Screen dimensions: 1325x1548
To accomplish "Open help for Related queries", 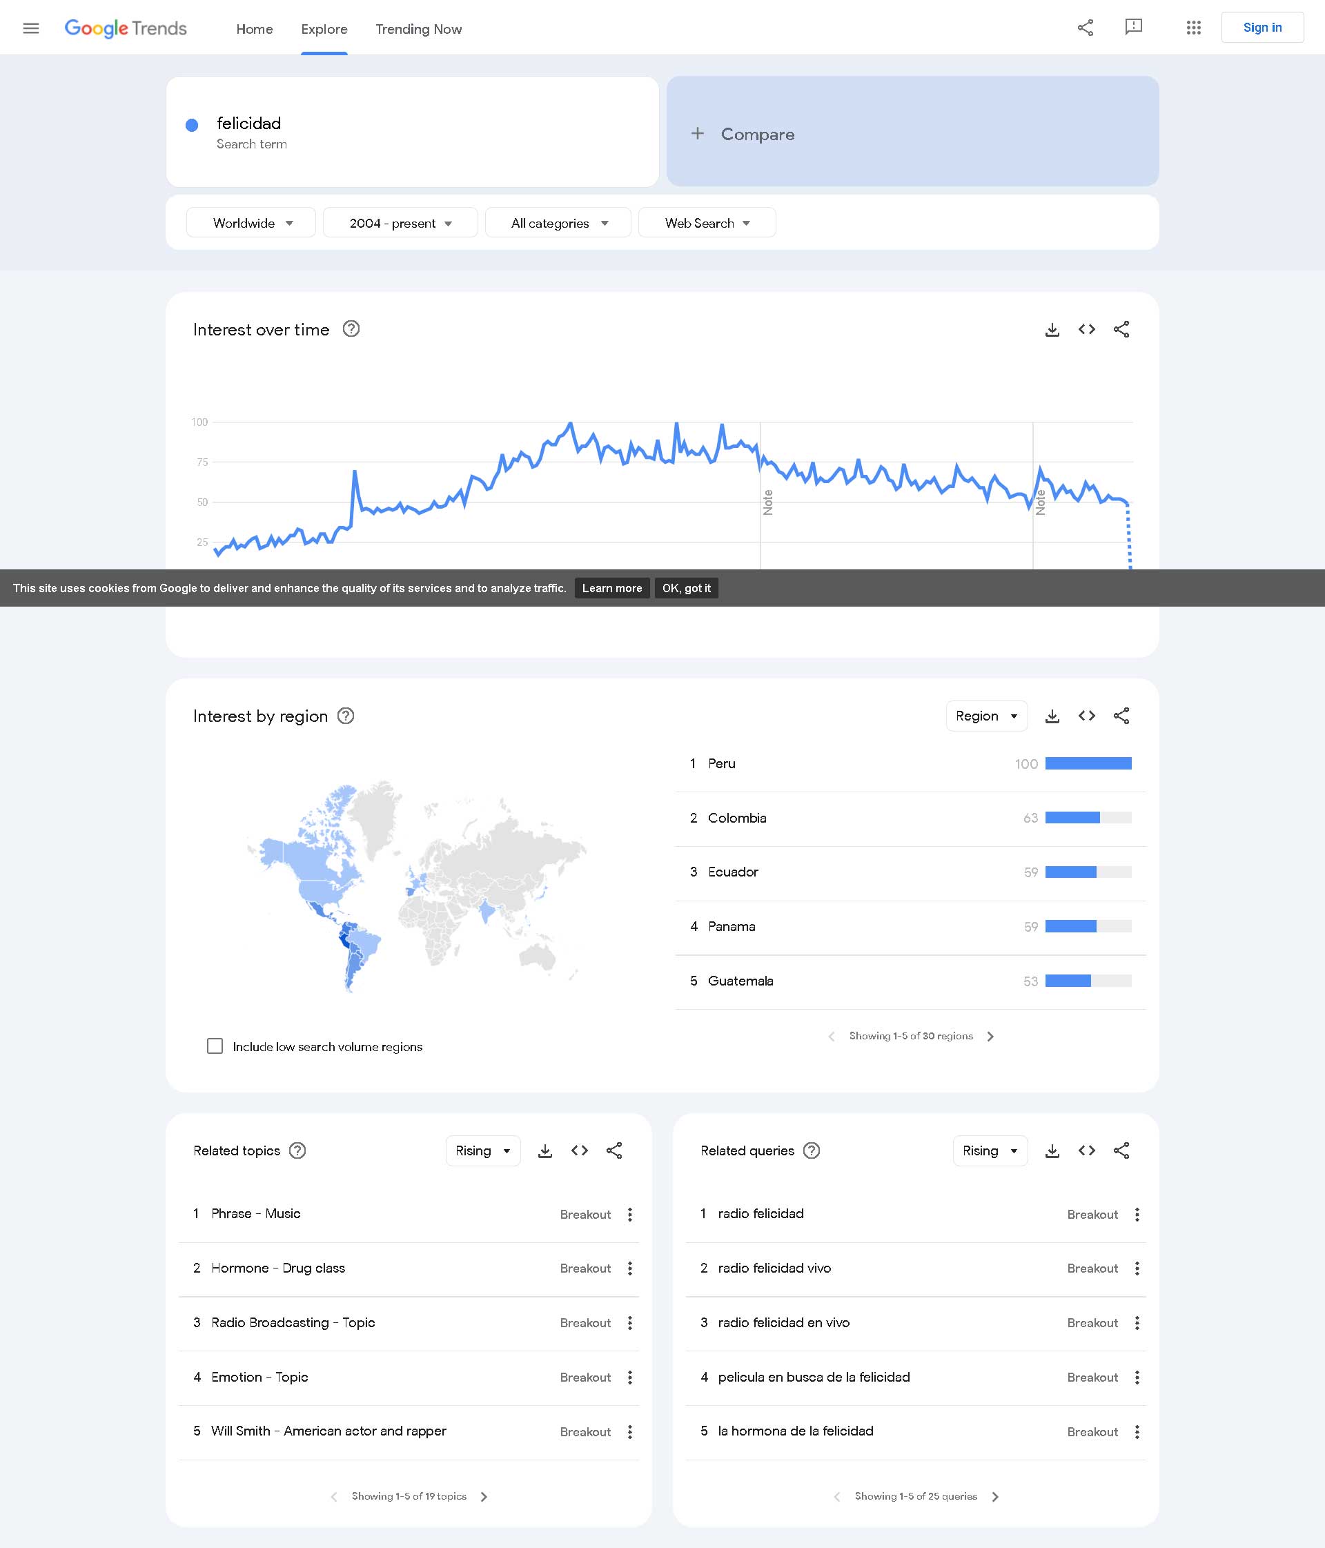I will (x=812, y=1150).
